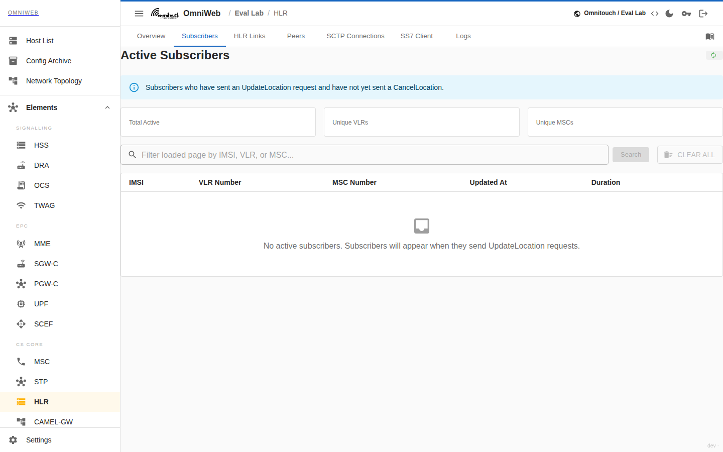This screenshot has width=723, height=452.
Task: Click the MSC phone icon
Action: pos(21,362)
